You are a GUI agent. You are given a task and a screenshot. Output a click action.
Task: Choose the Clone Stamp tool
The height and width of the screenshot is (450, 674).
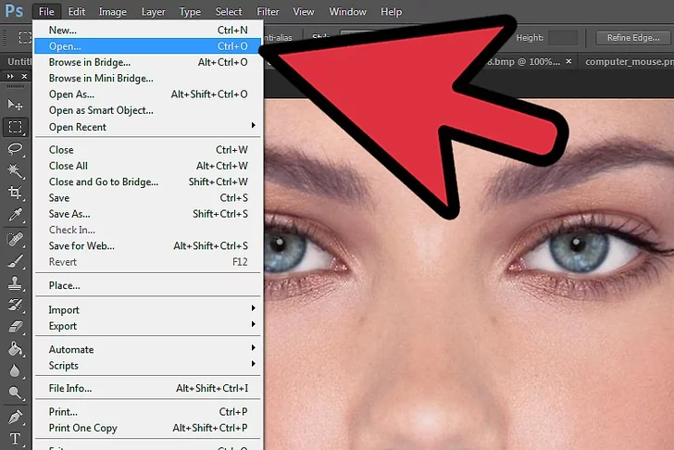coord(15,282)
